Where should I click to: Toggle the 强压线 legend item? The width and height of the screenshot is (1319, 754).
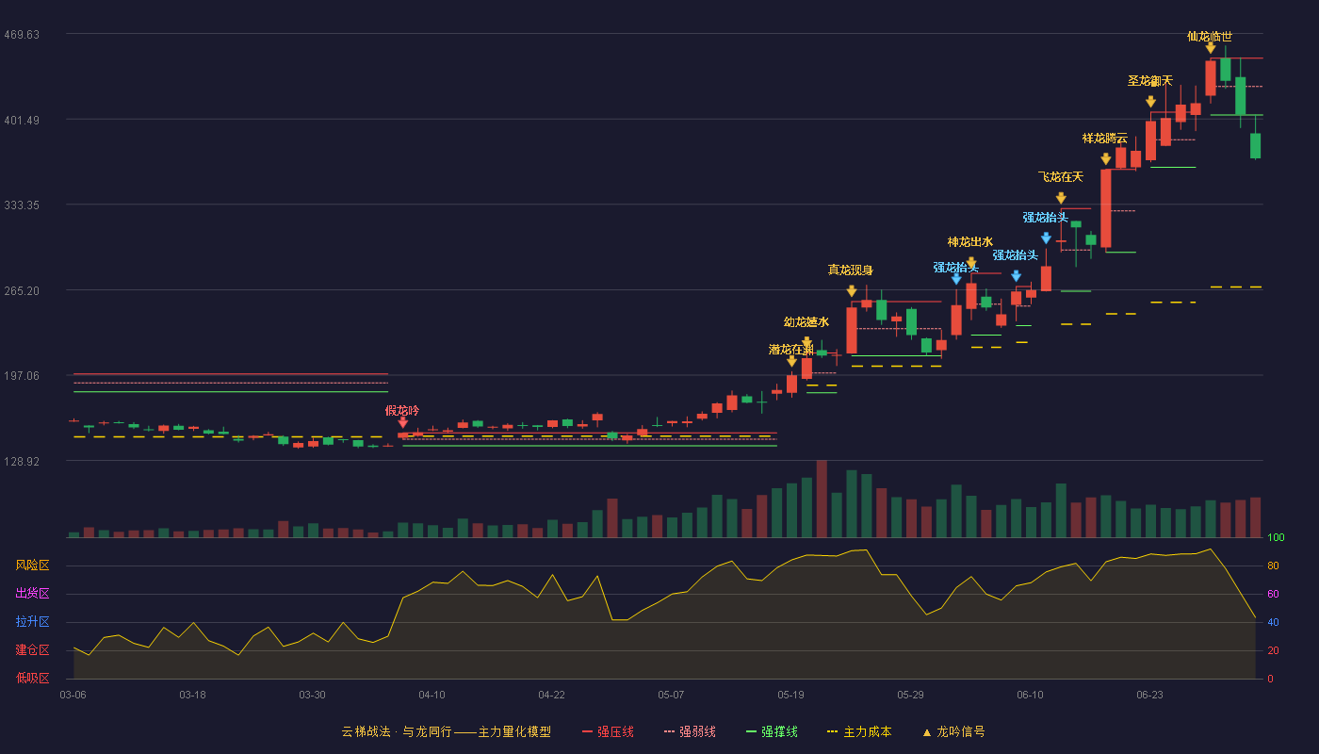click(x=608, y=731)
